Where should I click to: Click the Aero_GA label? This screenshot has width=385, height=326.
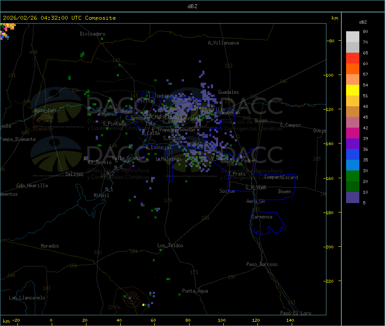point(255,201)
